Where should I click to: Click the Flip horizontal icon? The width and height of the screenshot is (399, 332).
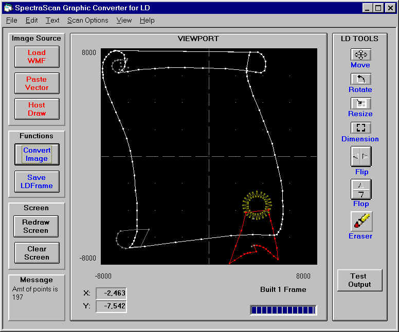pyautogui.click(x=361, y=156)
